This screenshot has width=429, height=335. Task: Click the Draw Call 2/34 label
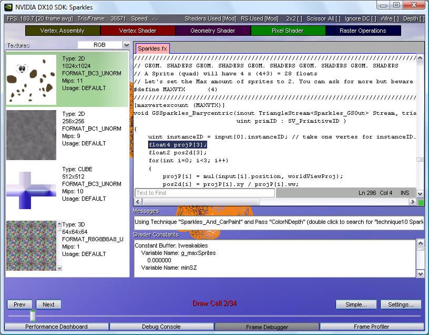pos(214,303)
